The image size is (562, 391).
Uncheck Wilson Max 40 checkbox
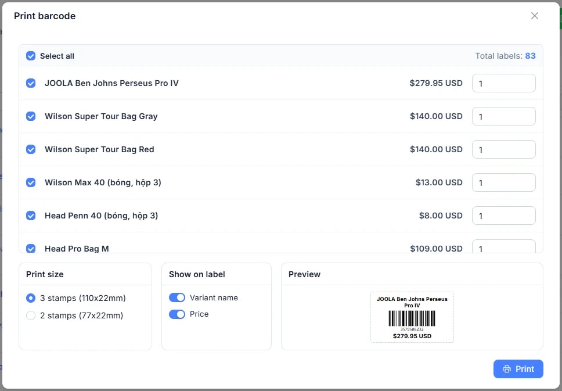point(31,182)
